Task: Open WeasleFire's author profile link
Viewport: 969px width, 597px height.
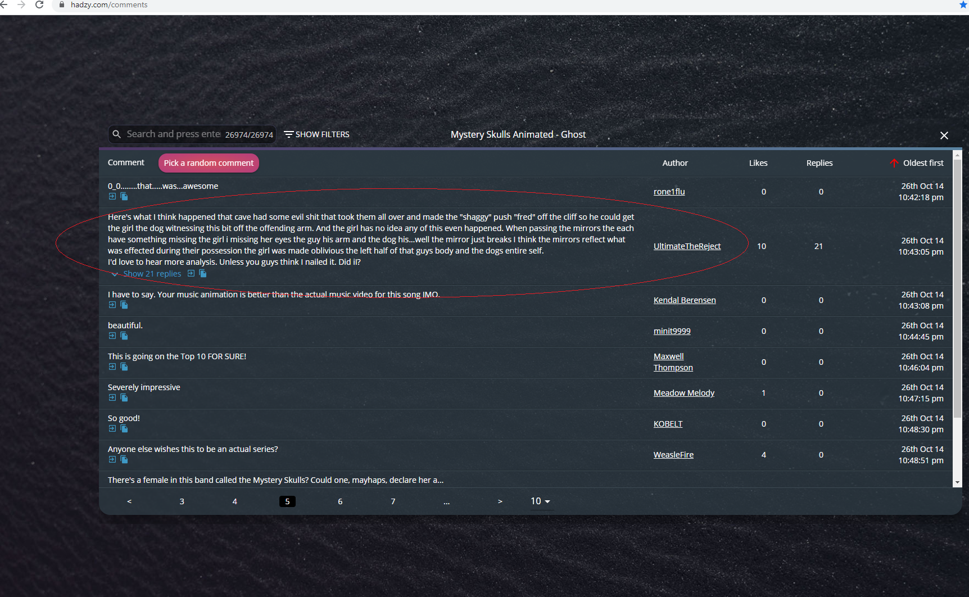Action: click(673, 455)
